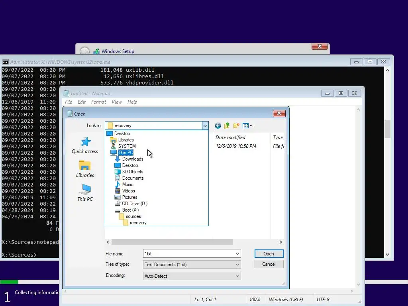The height and width of the screenshot is (306, 408).
Task: Choose Music in the Look in list
Action: (x=128, y=184)
